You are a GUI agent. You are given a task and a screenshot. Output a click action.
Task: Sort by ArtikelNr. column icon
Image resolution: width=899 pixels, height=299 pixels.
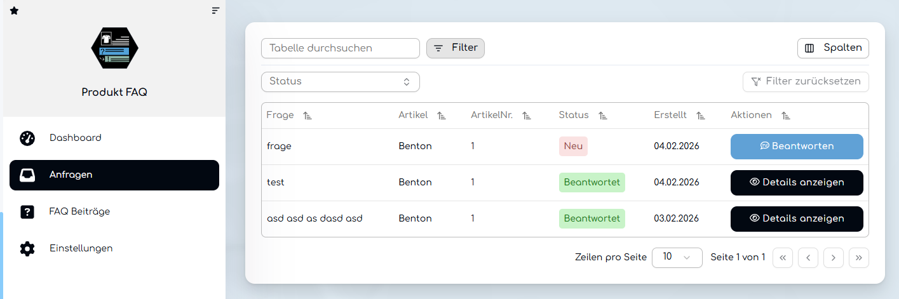pos(526,116)
